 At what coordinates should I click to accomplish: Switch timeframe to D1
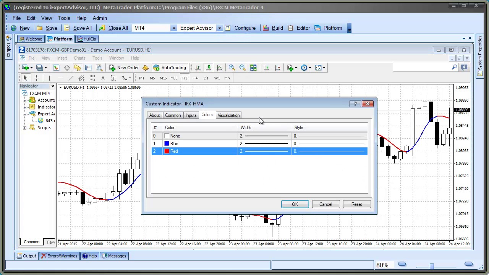tap(206, 78)
